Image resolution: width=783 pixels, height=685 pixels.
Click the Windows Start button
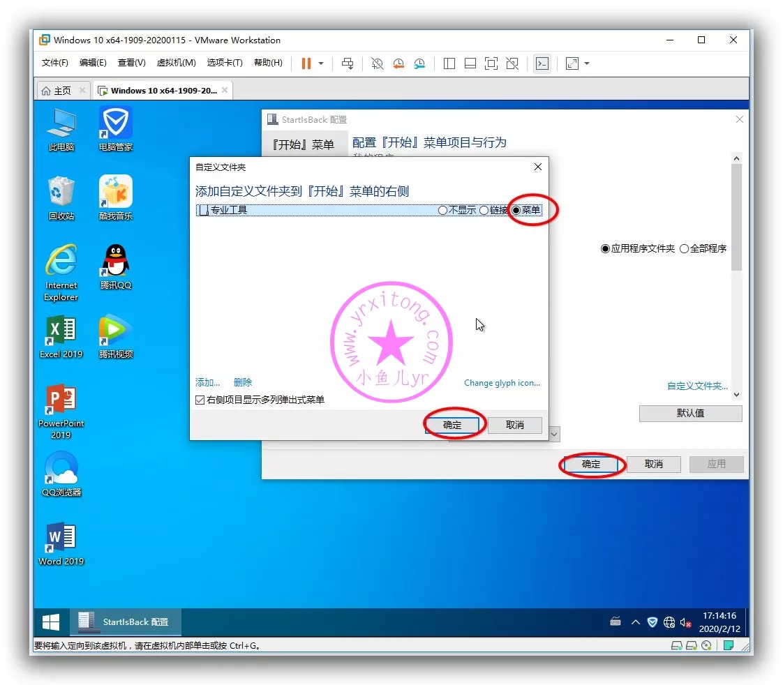click(x=51, y=622)
